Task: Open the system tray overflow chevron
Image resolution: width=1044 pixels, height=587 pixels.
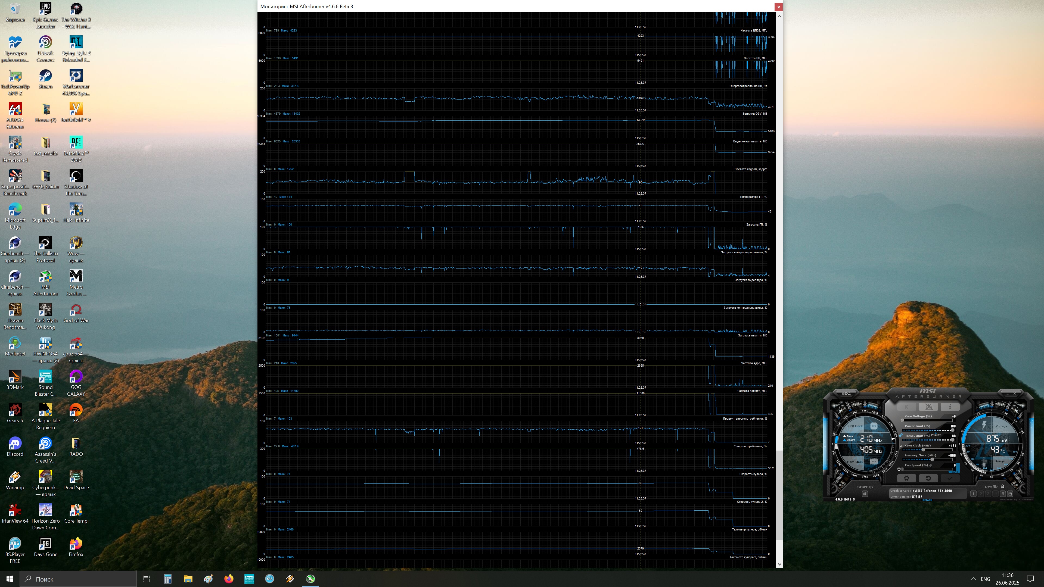Action: pyautogui.click(x=973, y=579)
